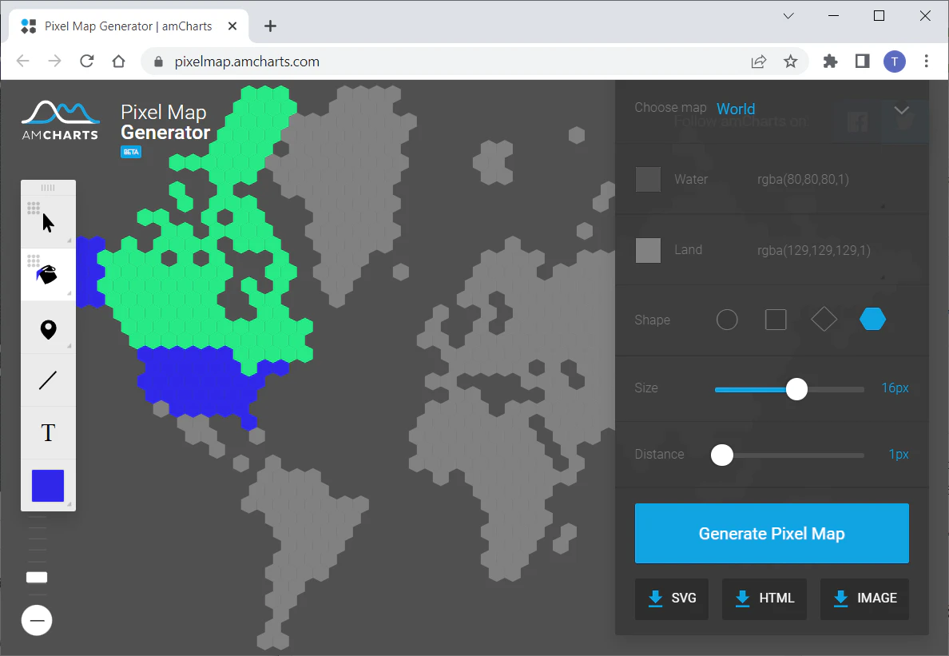
Task: Expand the Choose map World dropdown
Action: pyautogui.click(x=772, y=109)
